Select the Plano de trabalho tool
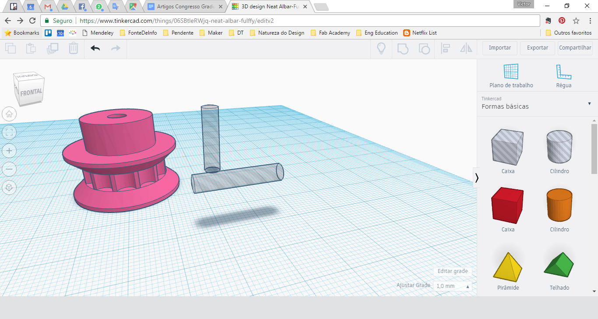Viewport: 598px width, 319px height. pos(511,76)
